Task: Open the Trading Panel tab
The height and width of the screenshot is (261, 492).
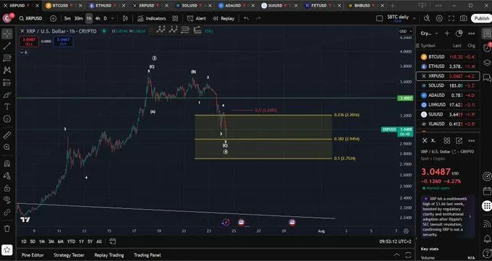Action: [x=147, y=255]
